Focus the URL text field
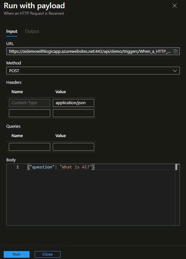186x259 pixels. click(x=90, y=51)
